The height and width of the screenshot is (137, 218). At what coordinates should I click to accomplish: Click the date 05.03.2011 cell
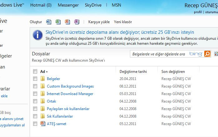[128, 94]
